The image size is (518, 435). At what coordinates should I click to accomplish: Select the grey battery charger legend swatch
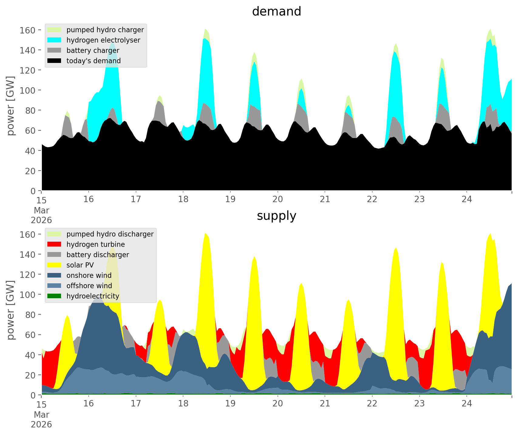pyautogui.click(x=54, y=50)
